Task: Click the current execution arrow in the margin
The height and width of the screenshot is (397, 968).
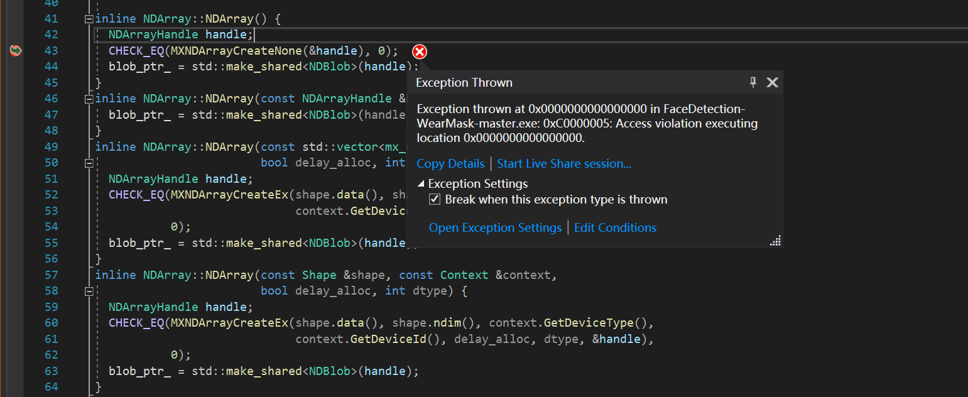Action: (x=15, y=51)
